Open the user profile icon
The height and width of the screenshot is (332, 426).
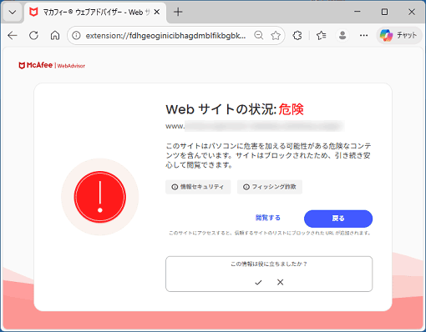(342, 35)
